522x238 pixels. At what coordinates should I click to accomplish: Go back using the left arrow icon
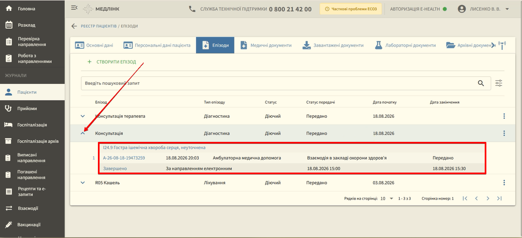pyautogui.click(x=74, y=26)
